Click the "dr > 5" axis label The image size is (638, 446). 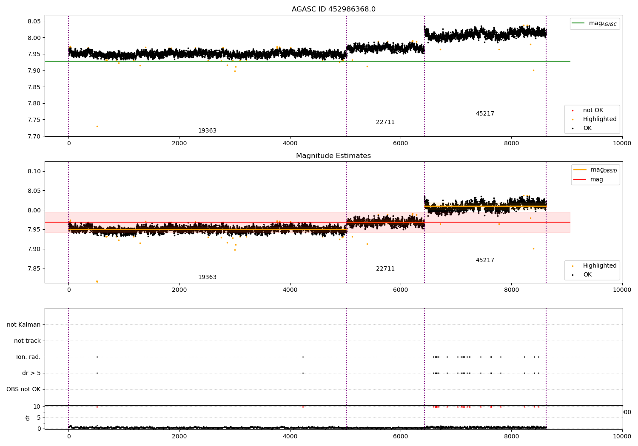[x=31, y=373]
